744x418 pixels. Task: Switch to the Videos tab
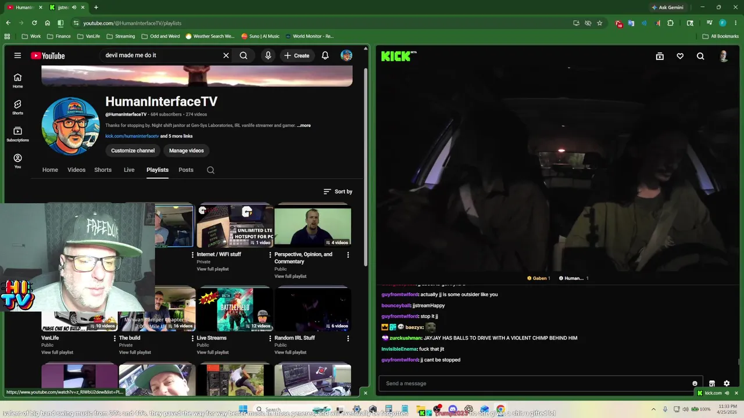(x=76, y=170)
